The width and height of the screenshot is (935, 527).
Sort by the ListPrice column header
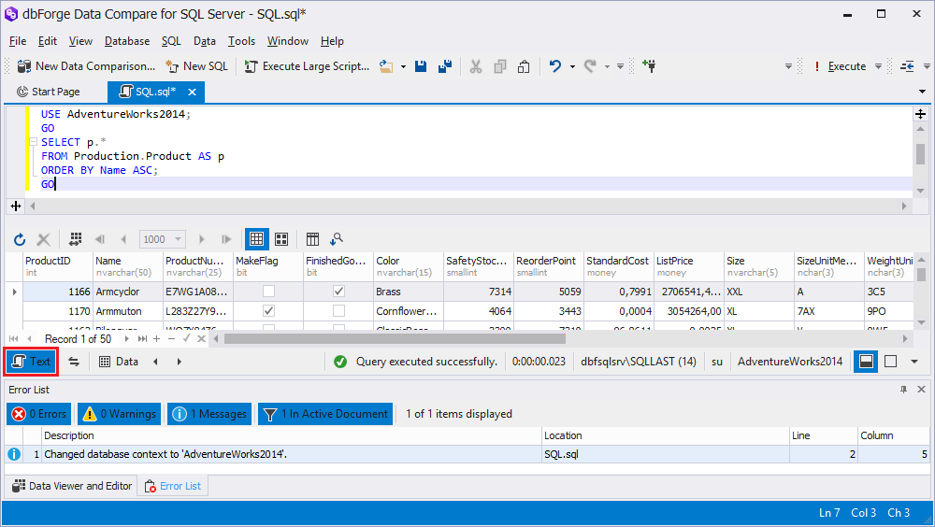tap(689, 266)
